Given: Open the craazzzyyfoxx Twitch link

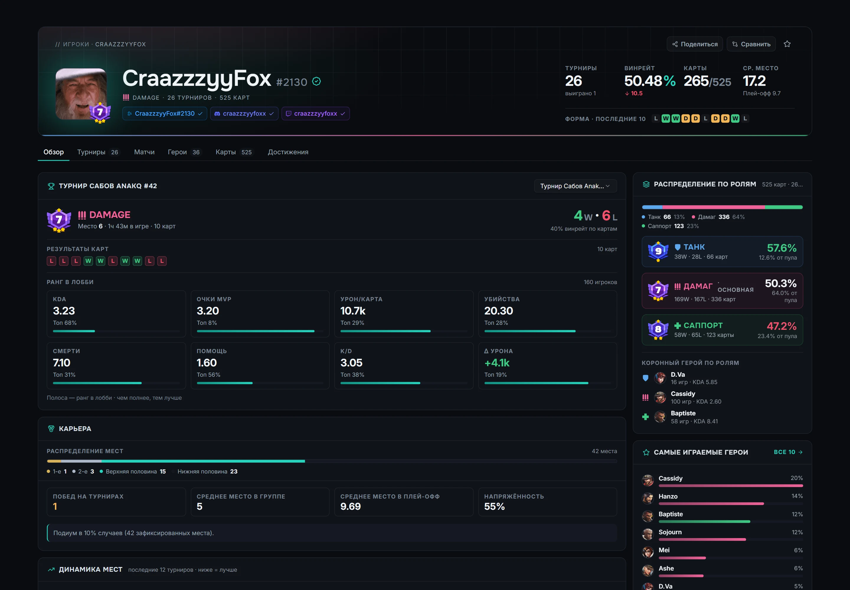Looking at the screenshot, I should tap(316, 114).
